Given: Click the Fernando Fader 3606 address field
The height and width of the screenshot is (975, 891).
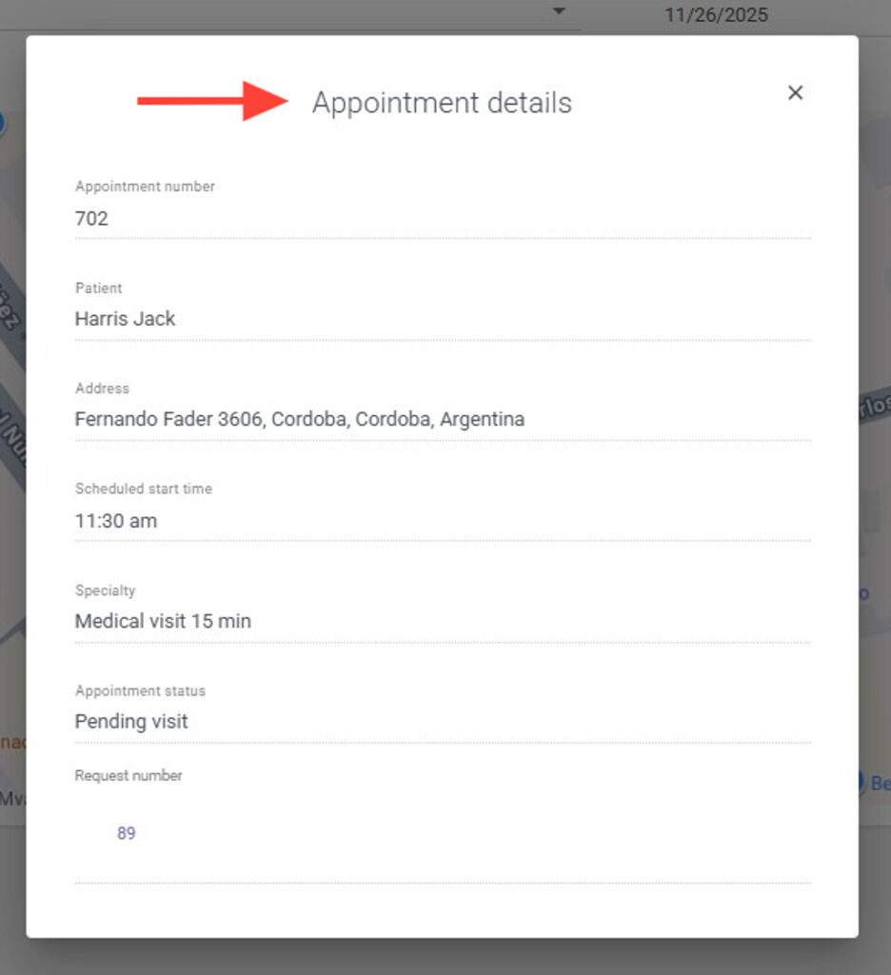Looking at the screenshot, I should click(x=300, y=419).
